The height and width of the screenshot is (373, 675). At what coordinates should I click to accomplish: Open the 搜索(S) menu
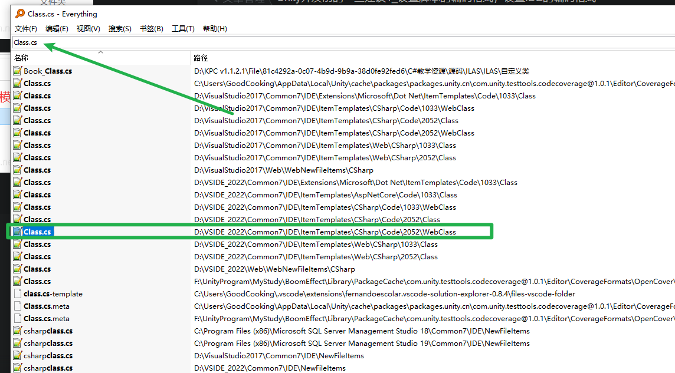tap(120, 29)
